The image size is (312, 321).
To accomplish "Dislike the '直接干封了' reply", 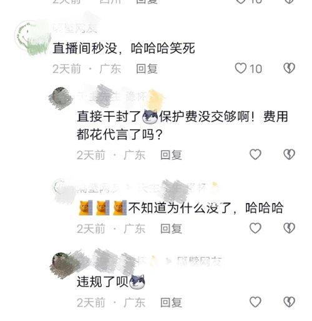I will [290, 154].
